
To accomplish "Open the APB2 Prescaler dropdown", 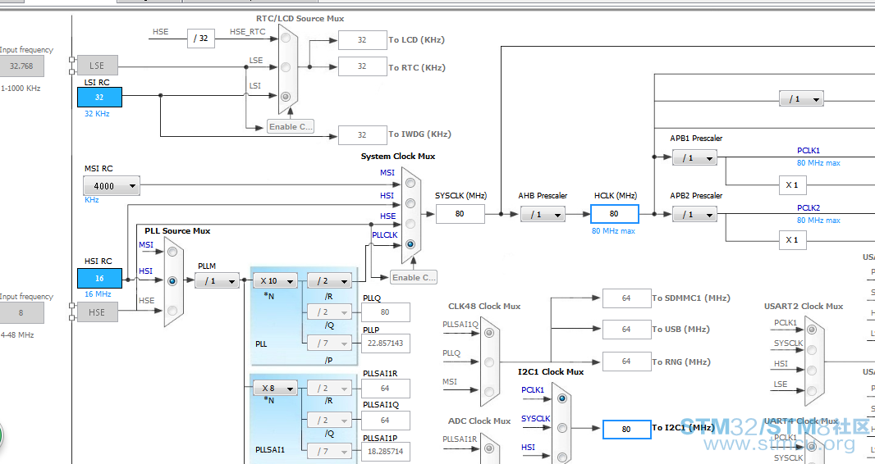I will tap(694, 214).
